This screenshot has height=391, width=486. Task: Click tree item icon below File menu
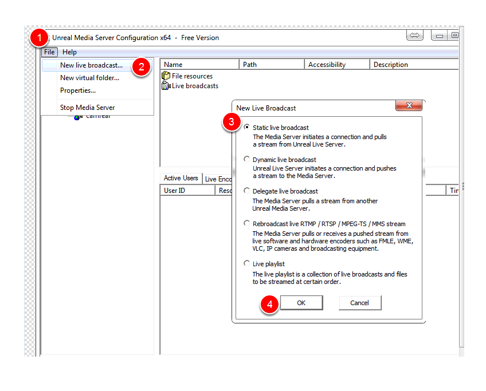(78, 117)
